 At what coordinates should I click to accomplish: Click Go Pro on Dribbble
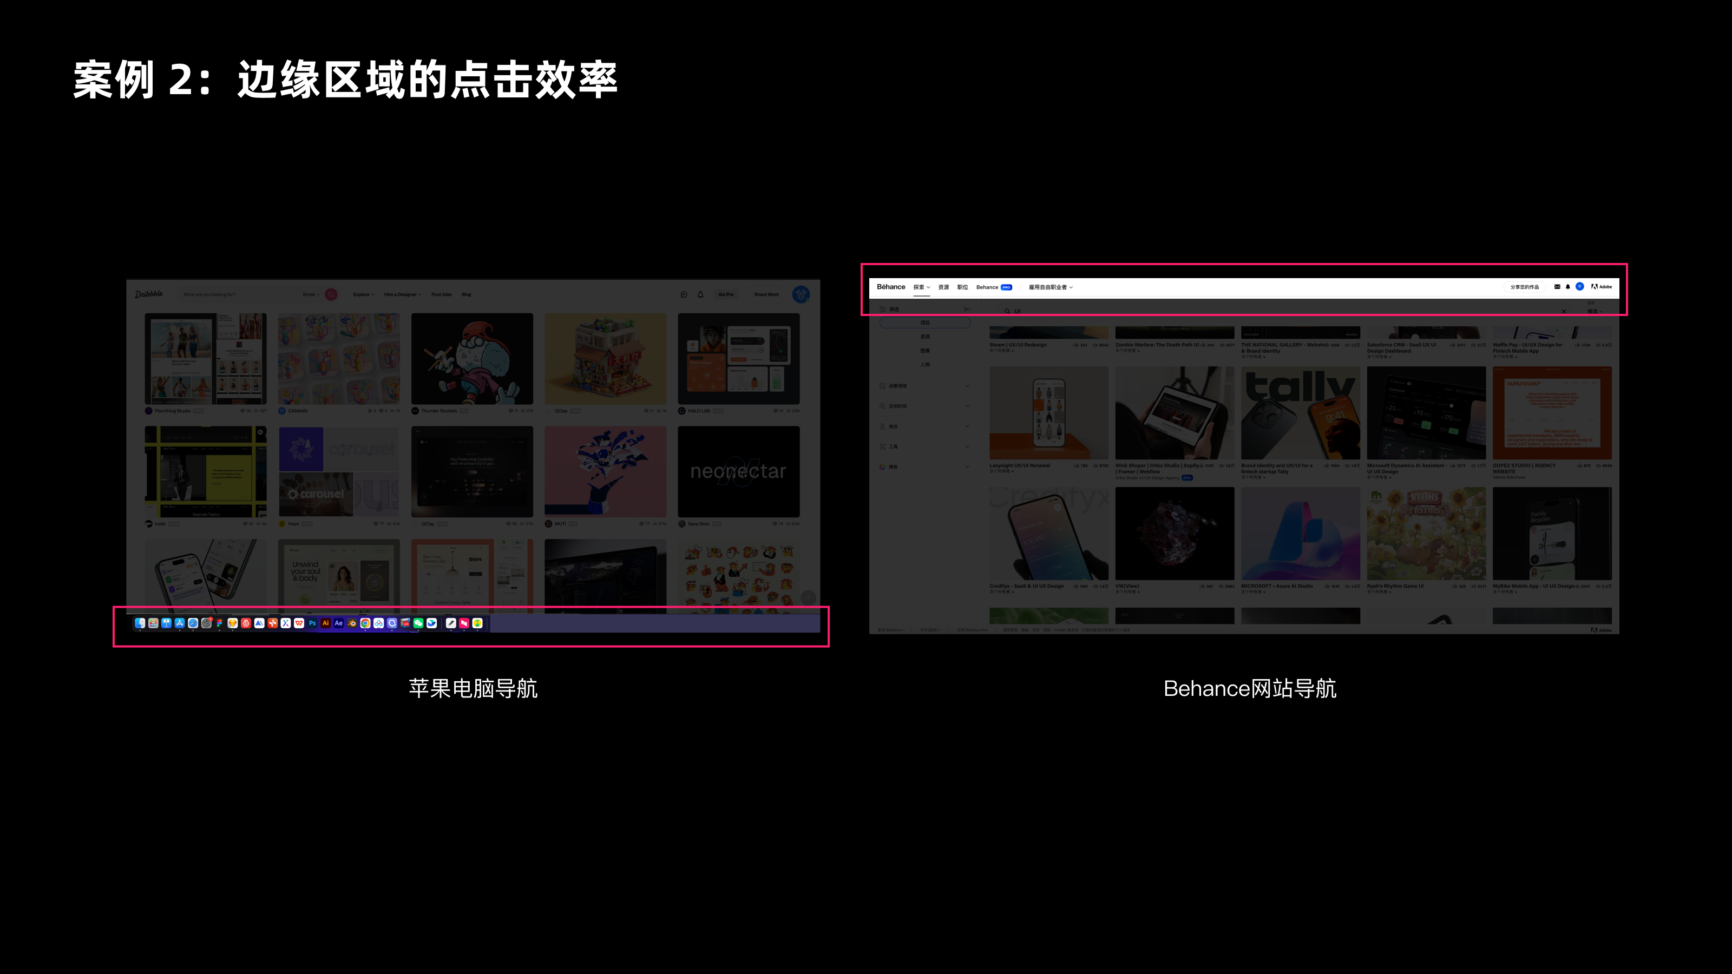point(726,294)
